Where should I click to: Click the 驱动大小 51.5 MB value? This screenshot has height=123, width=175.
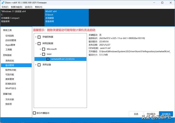click(103, 55)
